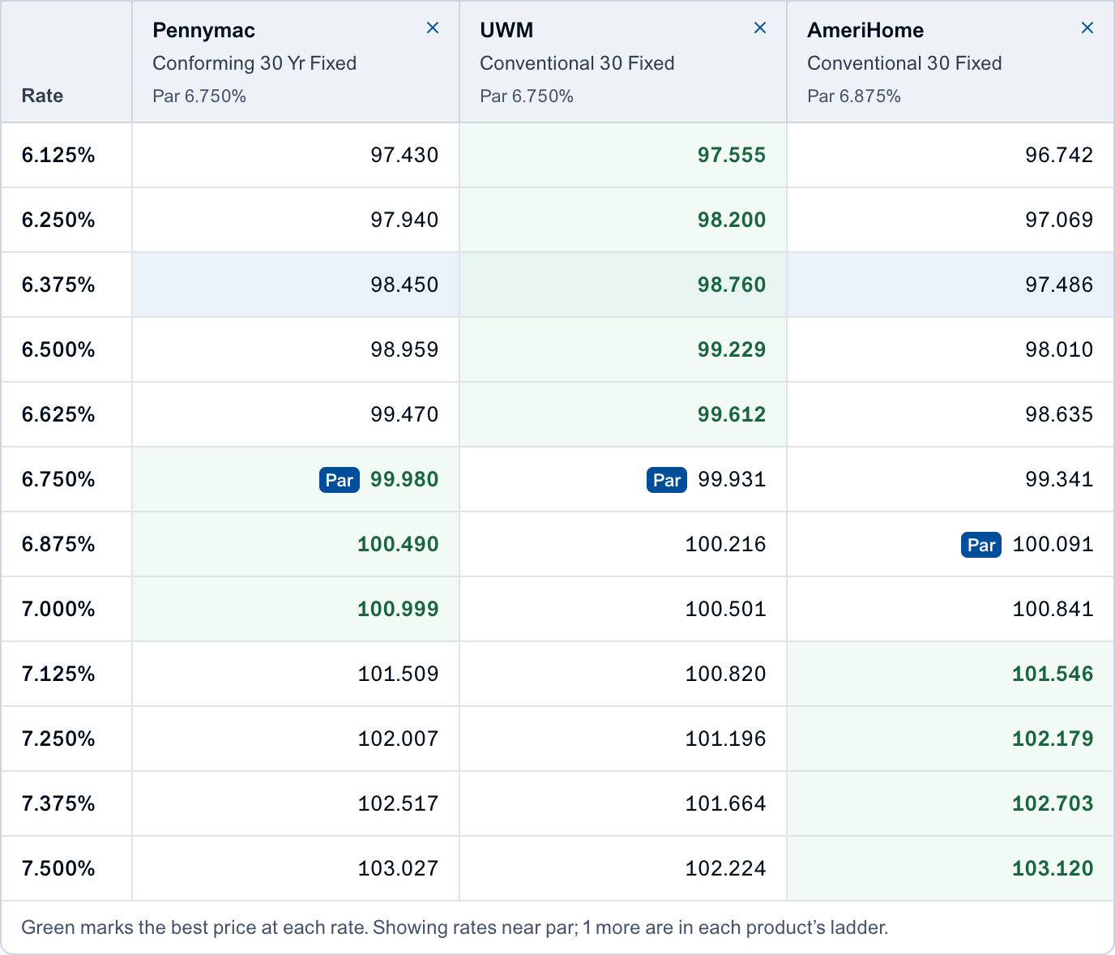Viewport: 1115px width, 955px height.
Task: Click UWM best price 98.760
Action: pyautogui.click(x=732, y=285)
